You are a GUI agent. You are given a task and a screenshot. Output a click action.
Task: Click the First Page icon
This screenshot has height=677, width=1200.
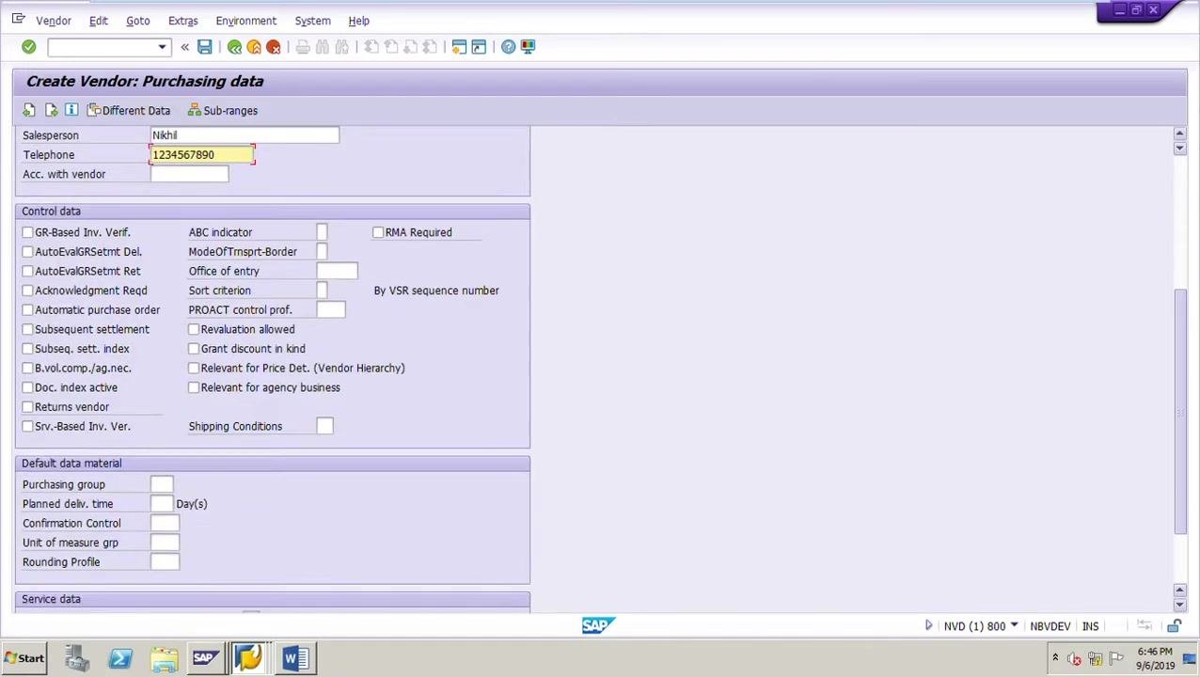tap(371, 47)
